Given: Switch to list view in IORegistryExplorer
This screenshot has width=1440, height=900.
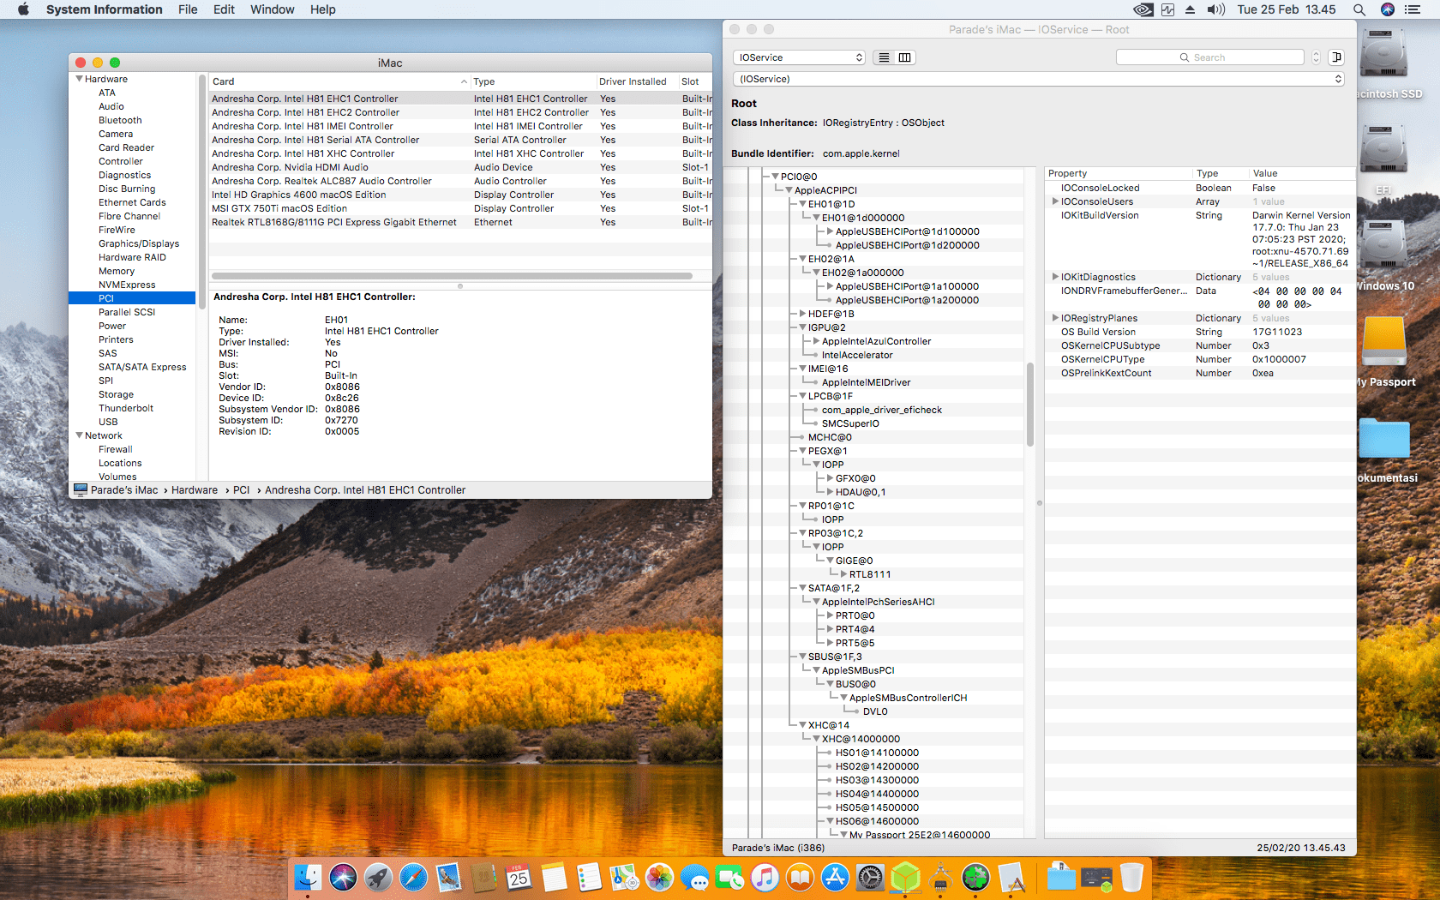Looking at the screenshot, I should click(x=884, y=57).
